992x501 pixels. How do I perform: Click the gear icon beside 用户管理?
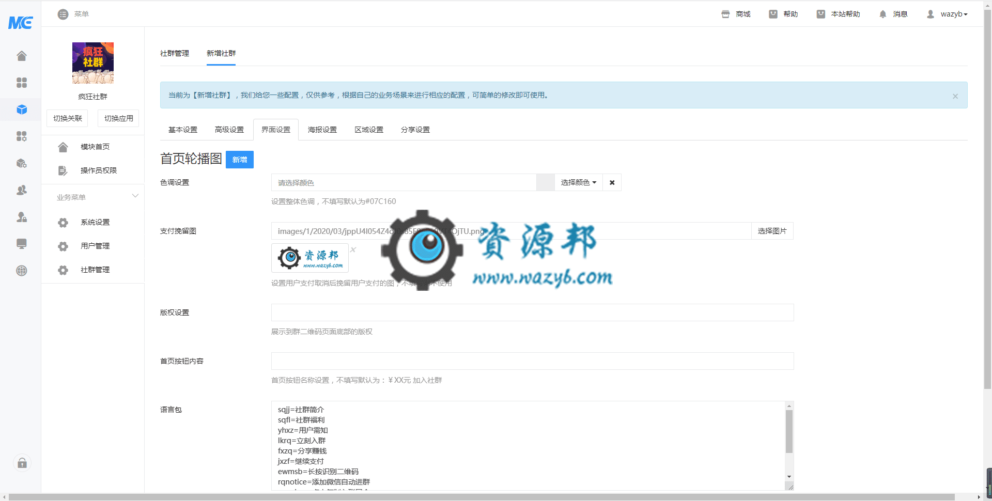pos(63,246)
